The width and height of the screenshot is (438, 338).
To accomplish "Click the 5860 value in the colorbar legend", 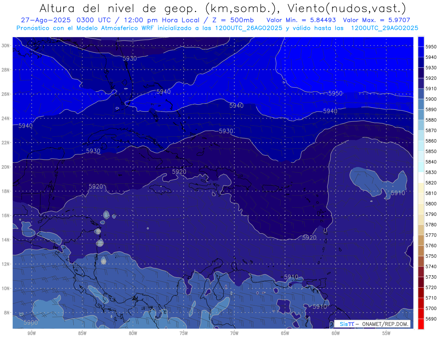I will [431, 141].
